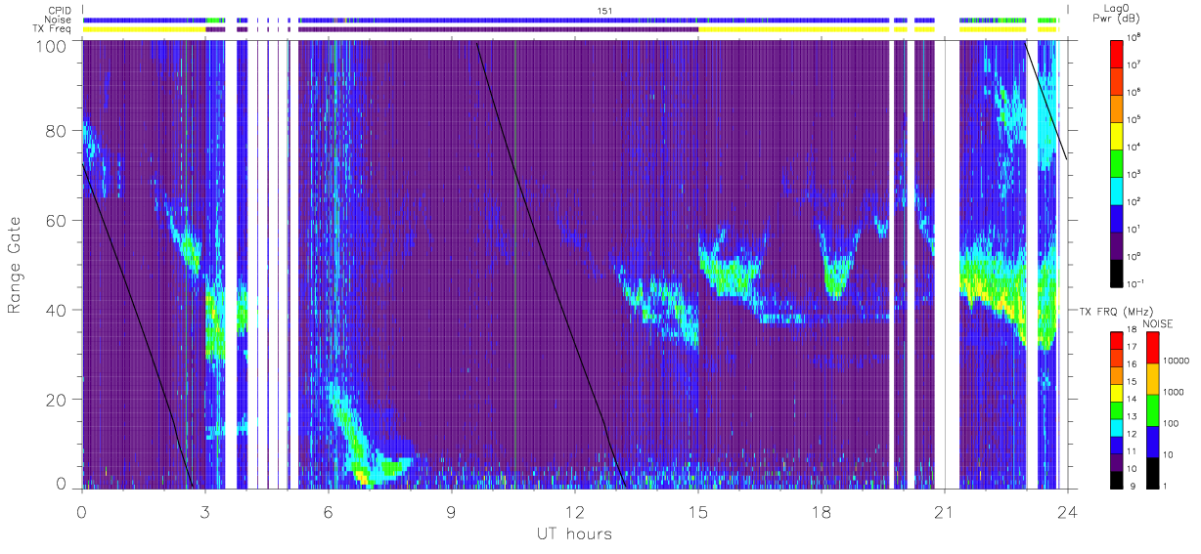Pick the cyan segment of Lag0 power color bar
Screen dimensions: 1201x554
(x=1119, y=190)
